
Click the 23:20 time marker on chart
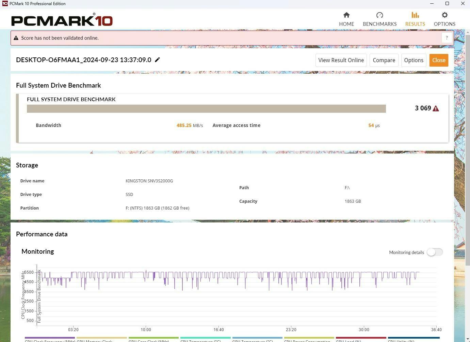point(291,329)
